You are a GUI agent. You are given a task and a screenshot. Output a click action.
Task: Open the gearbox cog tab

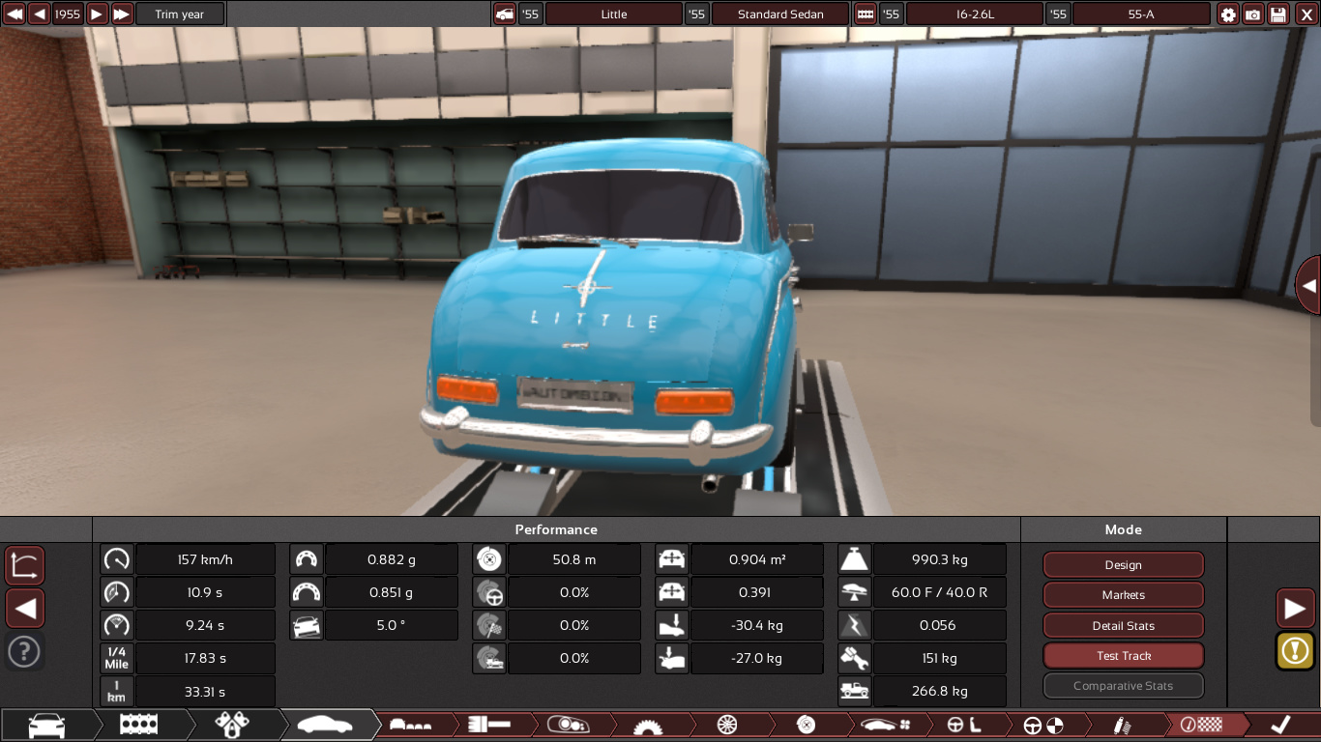(x=649, y=725)
